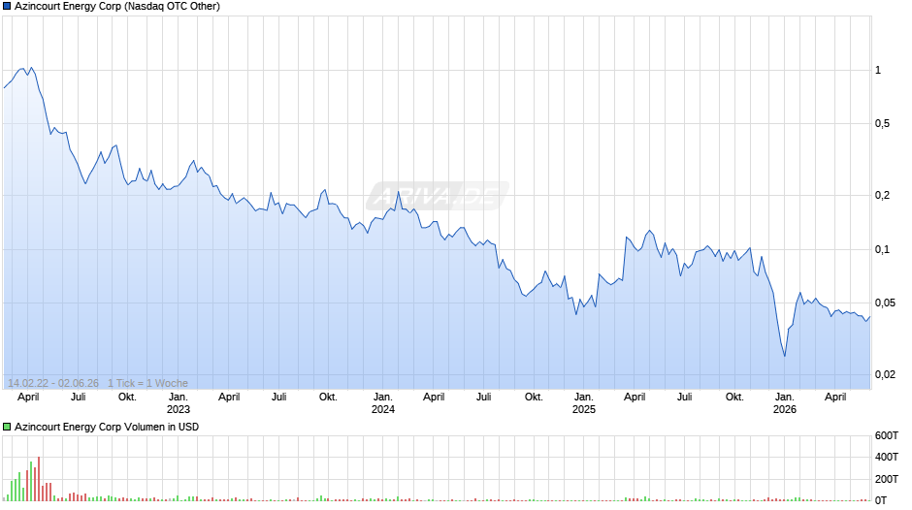Click the price axis value '1'
Viewport: 912px width, 510px height.
tap(878, 71)
